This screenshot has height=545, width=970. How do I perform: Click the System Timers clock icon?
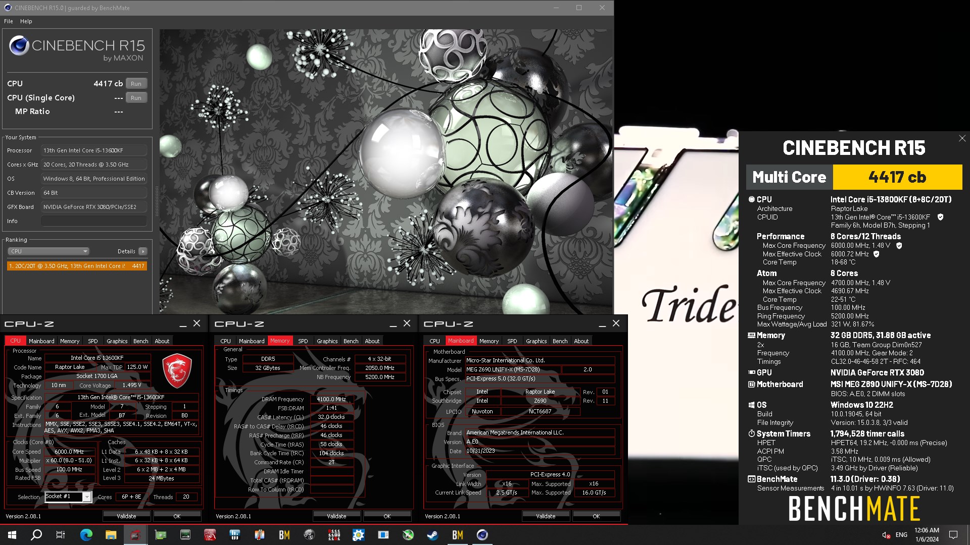[x=751, y=433]
